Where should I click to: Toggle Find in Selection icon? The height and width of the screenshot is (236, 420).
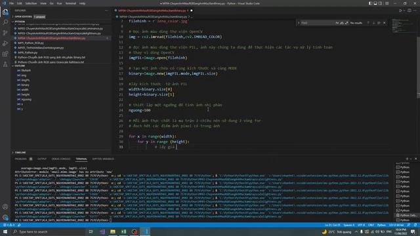(379, 23)
